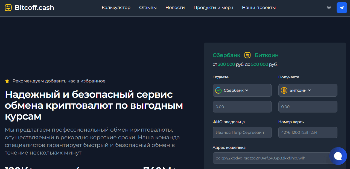Click the sun icon in the top bar
Screen dimensions: 350x169
(329, 8)
